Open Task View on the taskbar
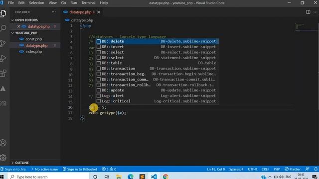 pyautogui.click(x=107, y=177)
